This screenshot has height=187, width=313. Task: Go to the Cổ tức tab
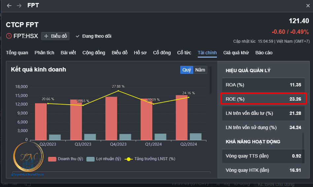[184, 53]
